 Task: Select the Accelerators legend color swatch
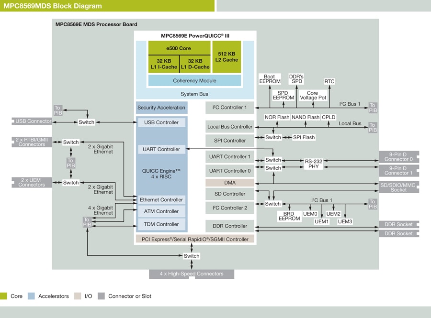pos(30,296)
